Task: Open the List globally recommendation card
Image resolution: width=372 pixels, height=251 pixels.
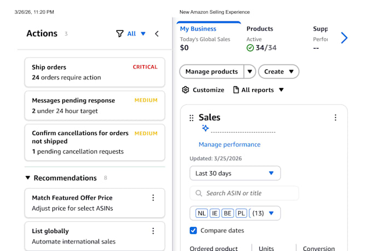Action: tap(95, 236)
